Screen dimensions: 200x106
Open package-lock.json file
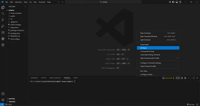(17, 30)
